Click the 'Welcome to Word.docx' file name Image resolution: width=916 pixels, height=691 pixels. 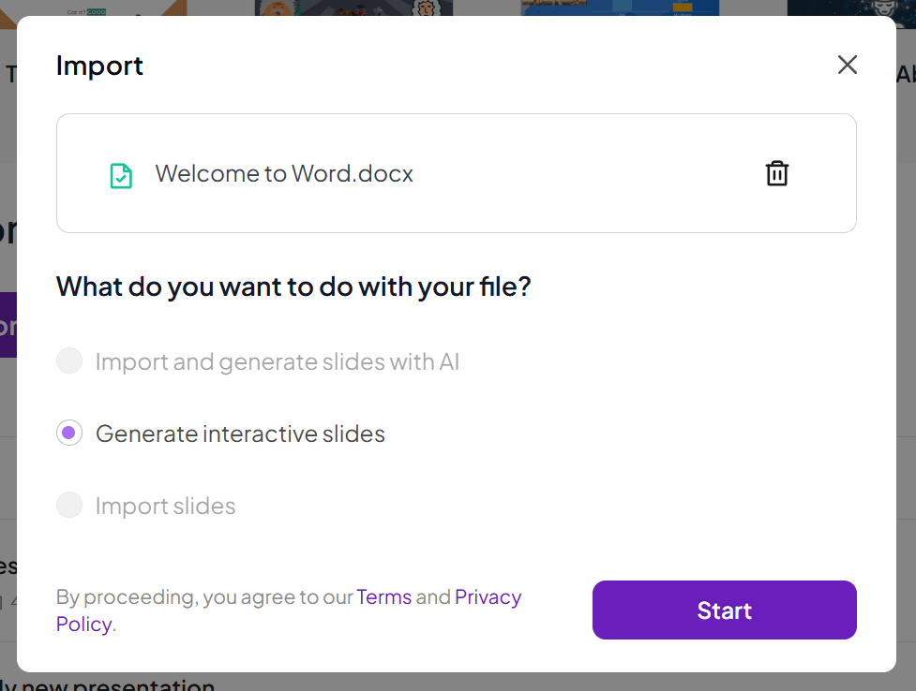284,173
